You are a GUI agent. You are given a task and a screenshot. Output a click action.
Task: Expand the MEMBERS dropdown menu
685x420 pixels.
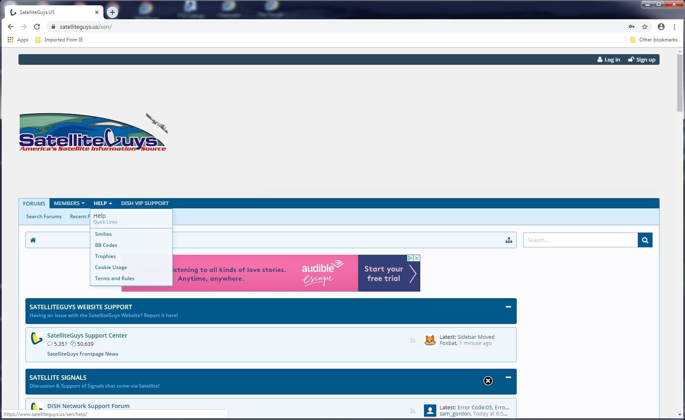point(69,203)
